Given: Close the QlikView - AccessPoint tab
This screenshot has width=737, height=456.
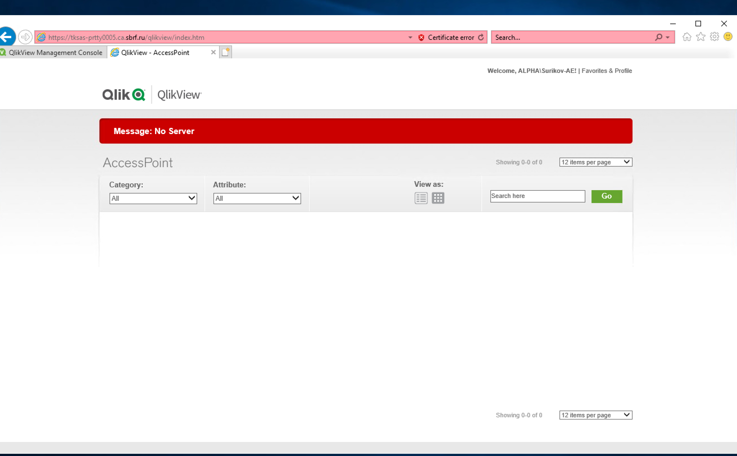Looking at the screenshot, I should 213,52.
